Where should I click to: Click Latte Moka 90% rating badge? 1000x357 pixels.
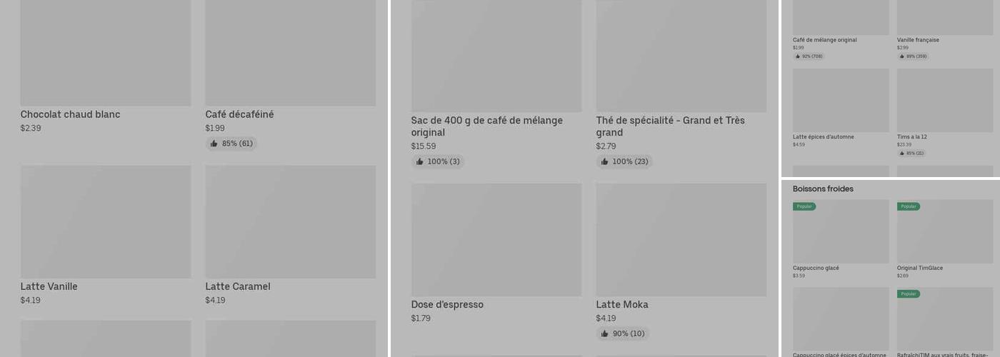point(622,333)
